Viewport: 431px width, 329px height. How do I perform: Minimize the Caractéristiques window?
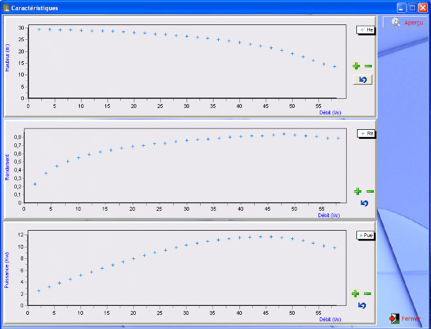401,8
